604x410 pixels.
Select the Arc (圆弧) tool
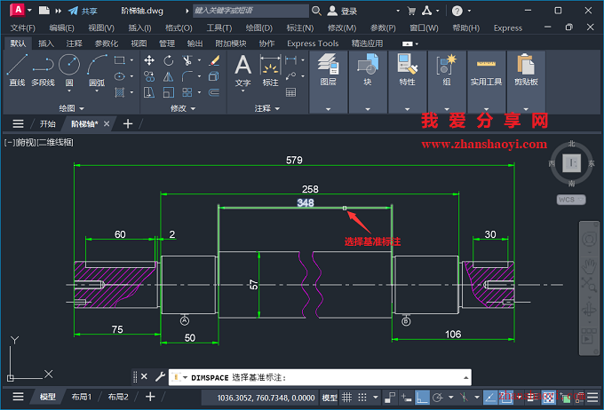(x=97, y=69)
